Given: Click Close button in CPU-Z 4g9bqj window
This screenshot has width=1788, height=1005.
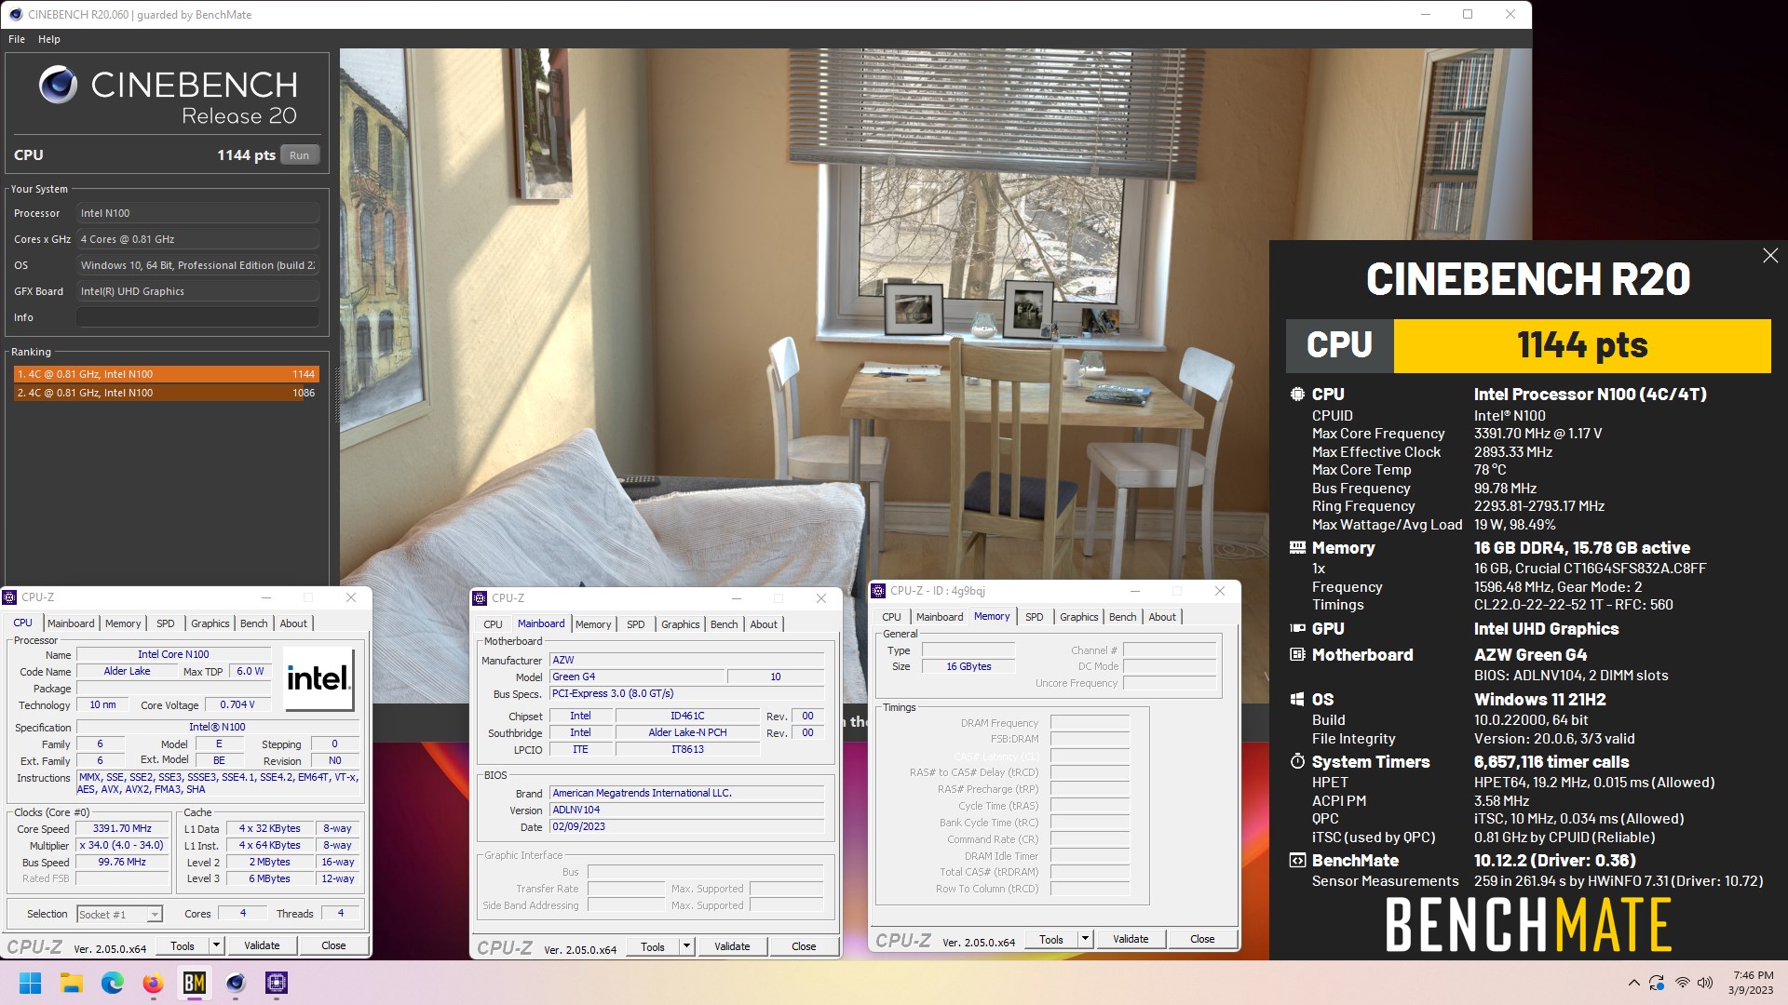Looking at the screenshot, I should point(1202,939).
